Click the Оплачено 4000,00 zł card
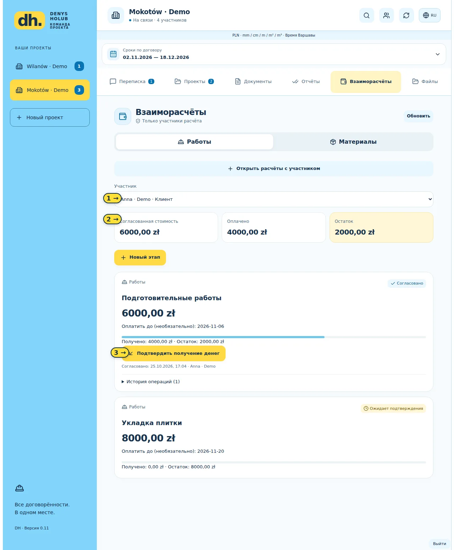 pos(274,227)
